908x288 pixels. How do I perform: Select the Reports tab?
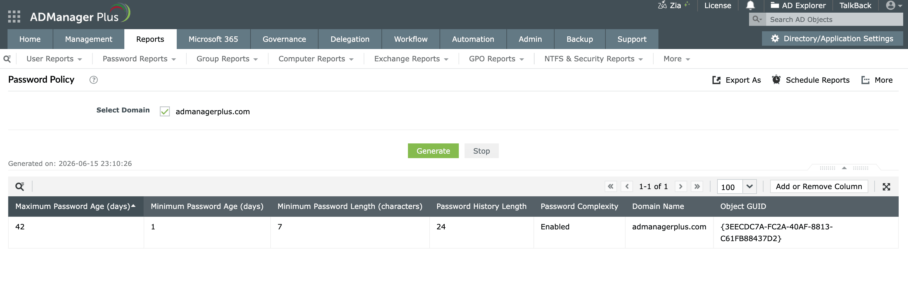point(150,39)
